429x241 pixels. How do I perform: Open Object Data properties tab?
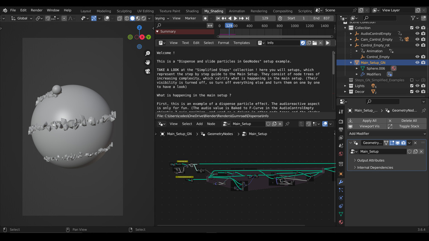pos(341,214)
